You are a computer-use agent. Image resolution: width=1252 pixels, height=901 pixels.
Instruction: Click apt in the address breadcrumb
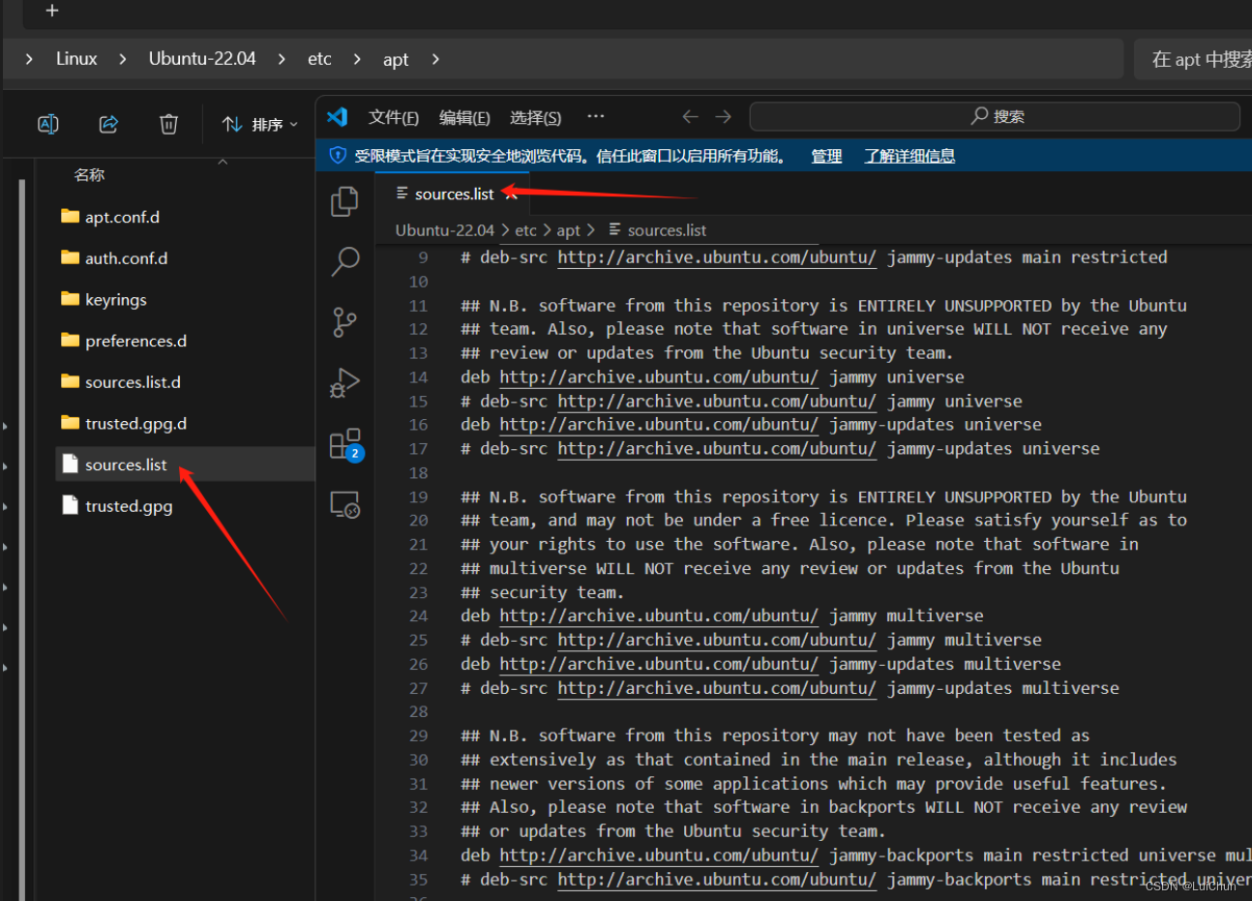396,59
